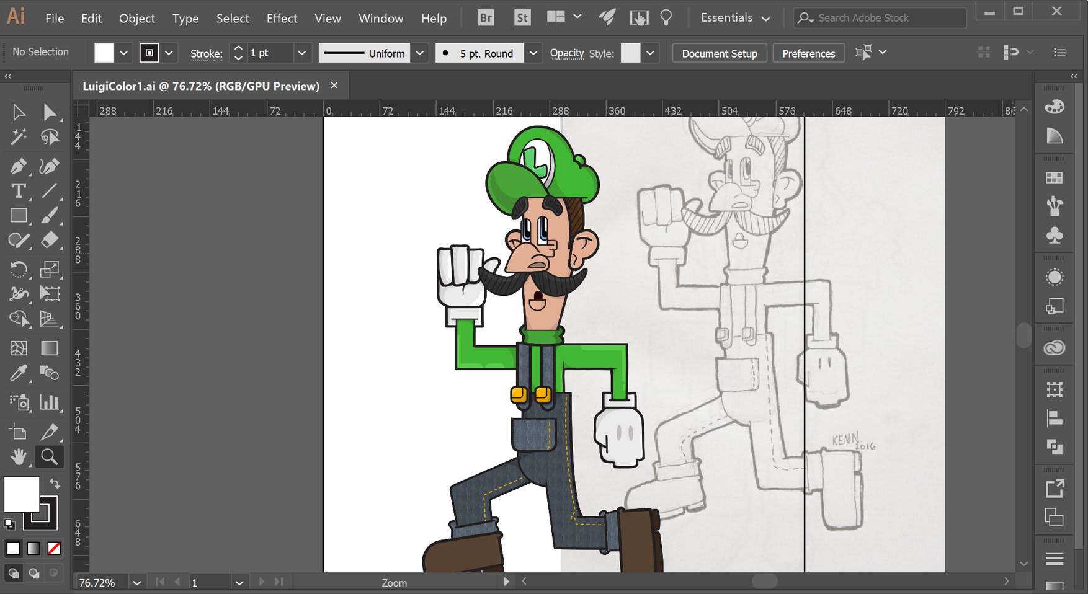Open the Effect menu
Image resolution: width=1088 pixels, height=594 pixels.
(282, 19)
